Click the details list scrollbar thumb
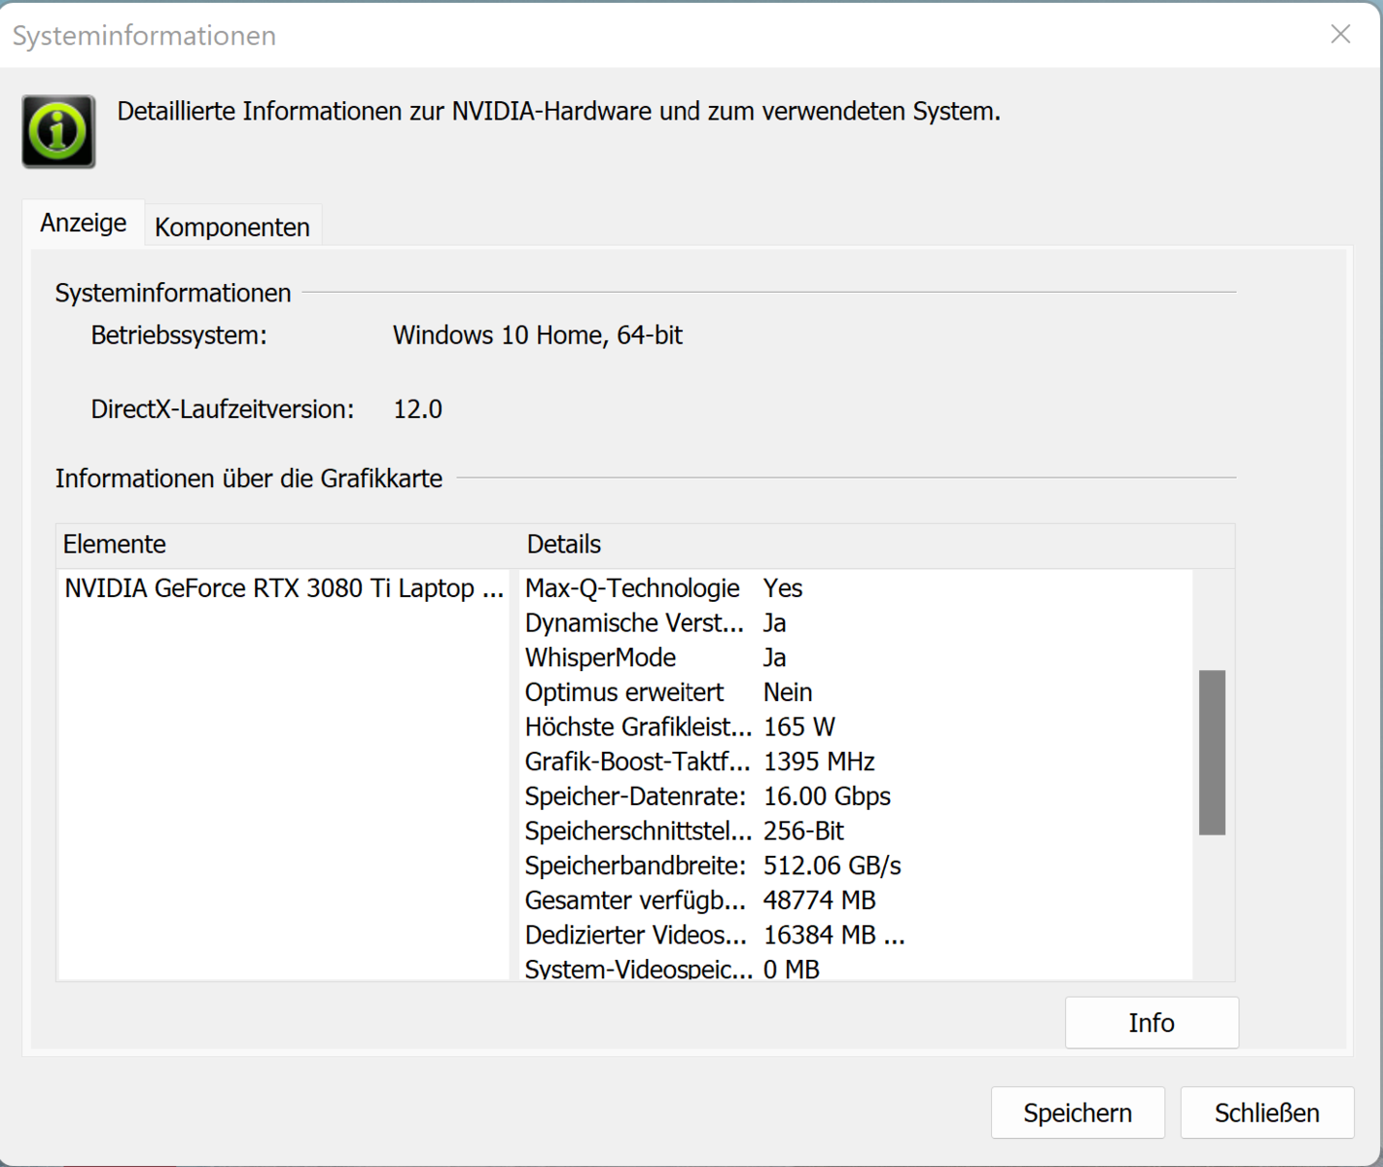 point(1212,752)
